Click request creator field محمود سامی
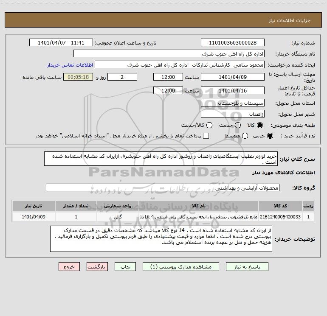 pos(179,65)
